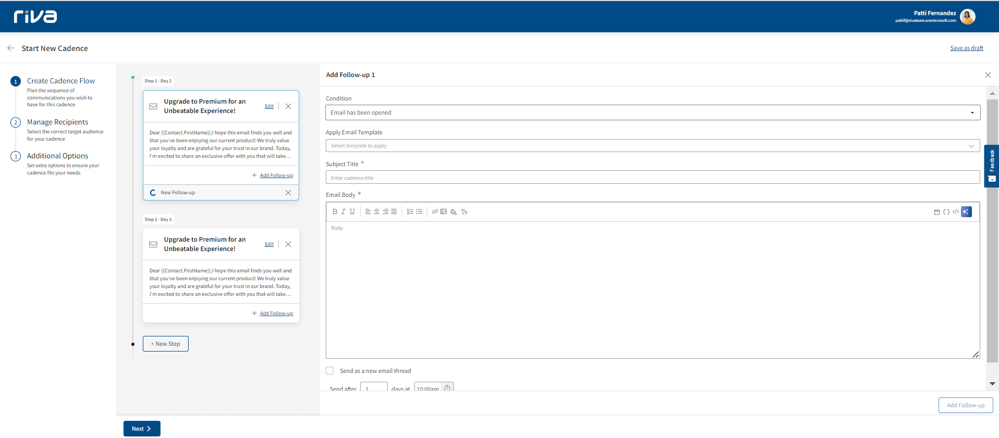This screenshot has height=438, width=999.
Task: Apply italic formatting in the editor
Action: [x=343, y=211]
